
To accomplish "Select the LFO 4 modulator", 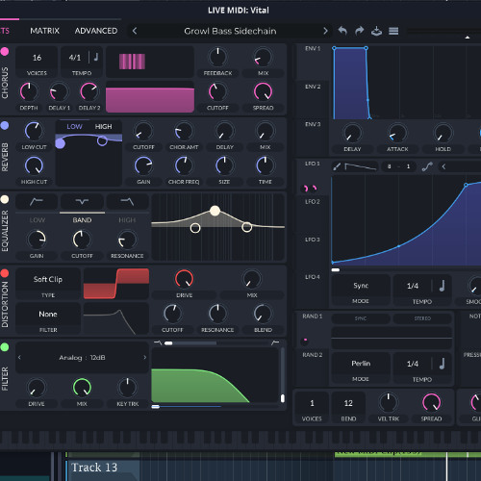I will pyautogui.click(x=313, y=277).
